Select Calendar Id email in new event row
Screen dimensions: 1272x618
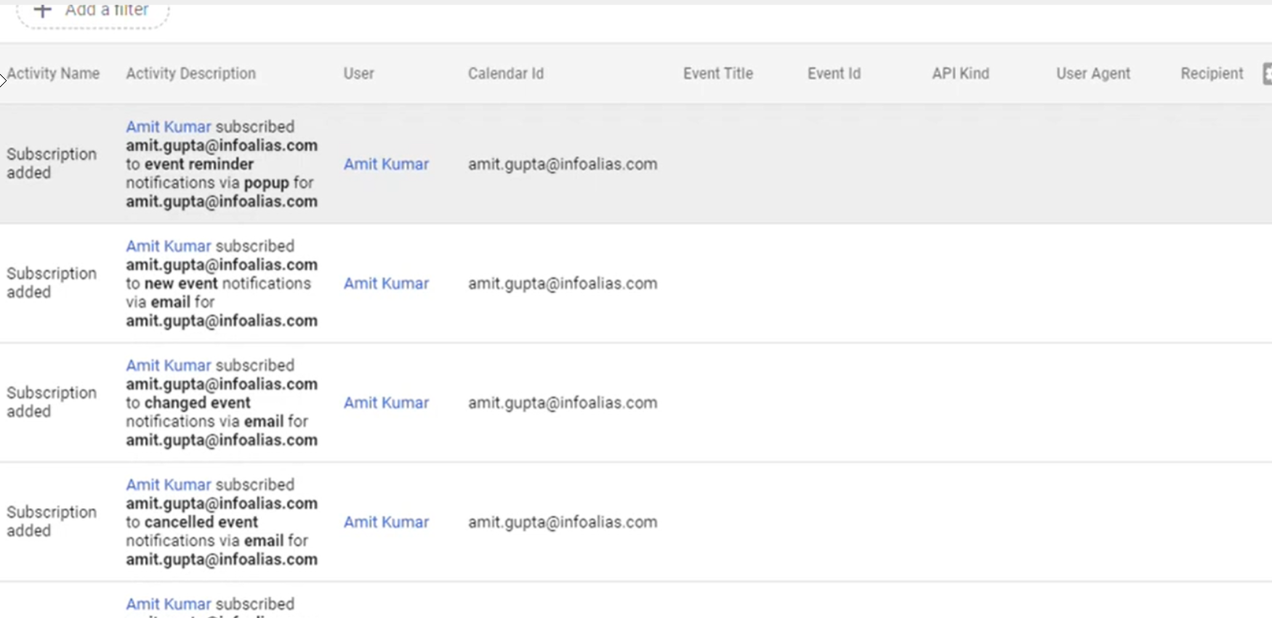(x=563, y=283)
